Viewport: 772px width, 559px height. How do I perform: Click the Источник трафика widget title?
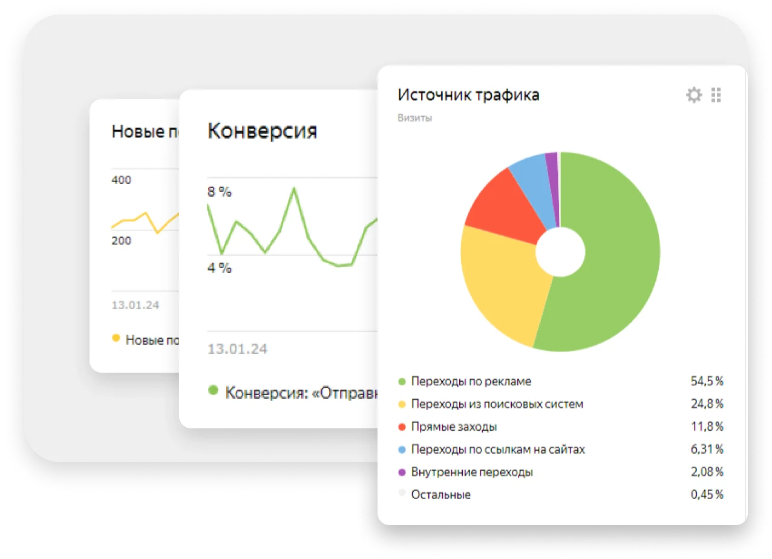(x=468, y=95)
